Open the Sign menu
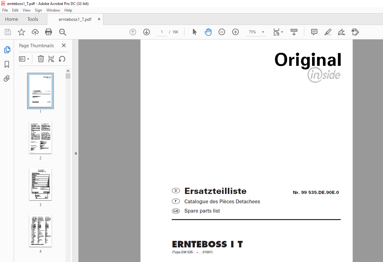Viewport: 383px width, 262px height. click(38, 10)
